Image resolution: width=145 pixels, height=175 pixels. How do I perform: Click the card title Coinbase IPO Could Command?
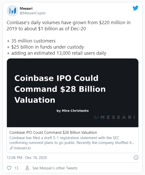53,133
